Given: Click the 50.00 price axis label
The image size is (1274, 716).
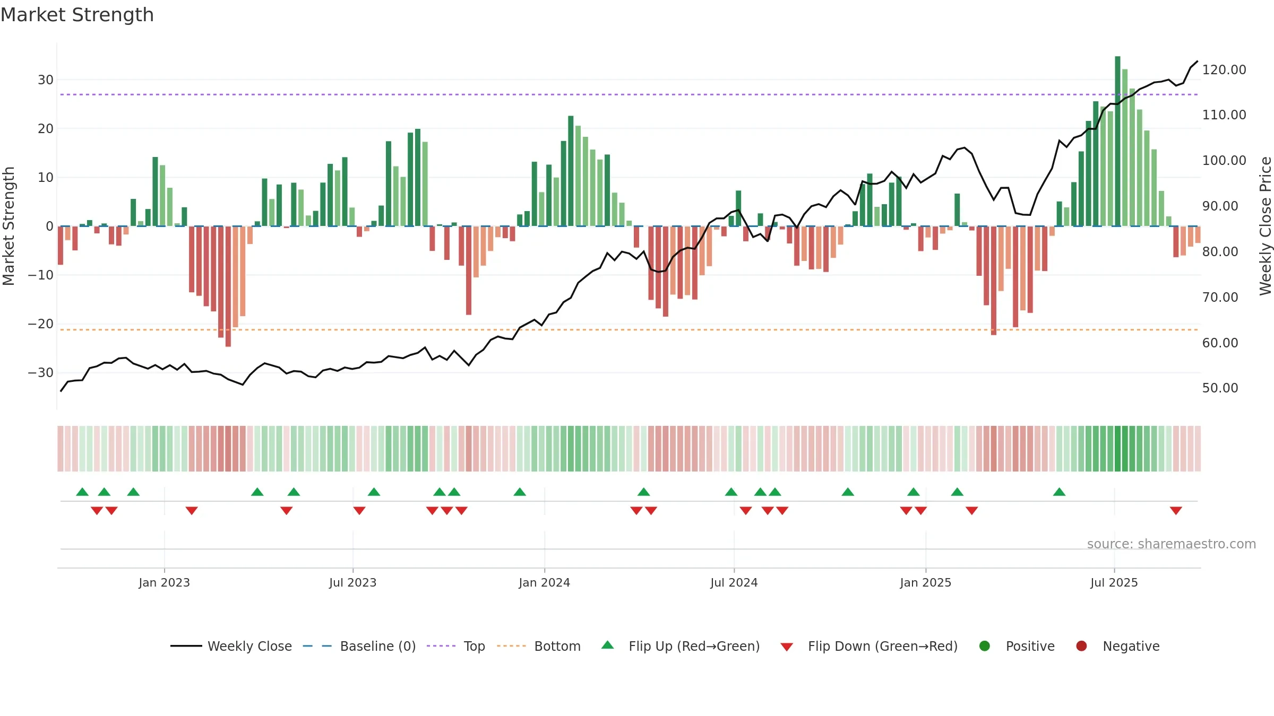Looking at the screenshot, I should coord(1220,388).
